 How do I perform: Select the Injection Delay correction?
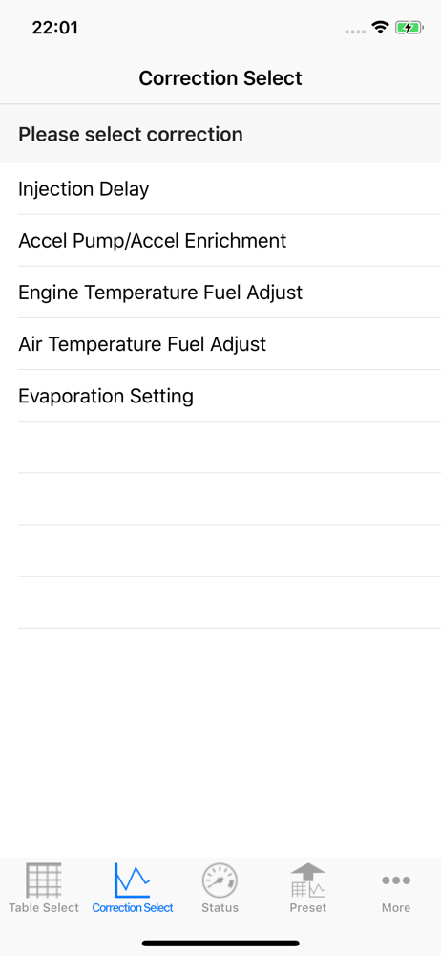220,188
